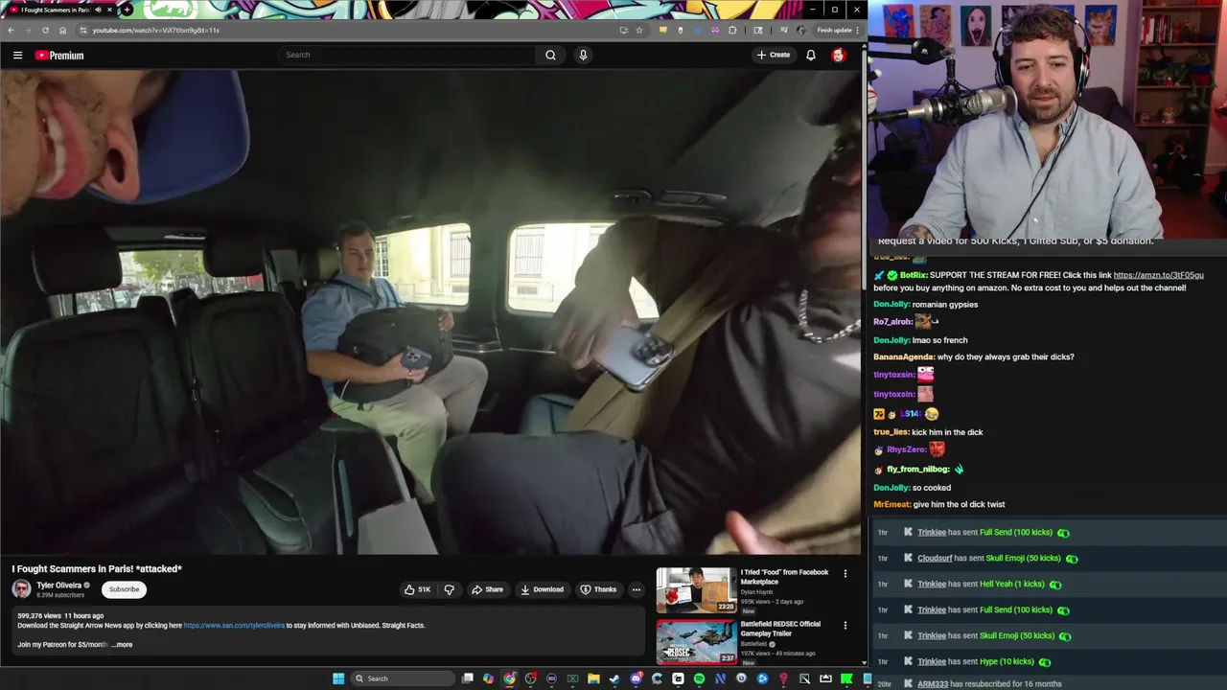
Task: Click the Thanks button
Action: (x=598, y=589)
